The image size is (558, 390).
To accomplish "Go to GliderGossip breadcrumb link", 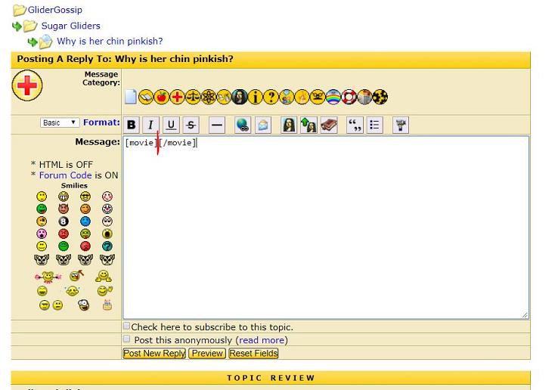I will tap(54, 10).
